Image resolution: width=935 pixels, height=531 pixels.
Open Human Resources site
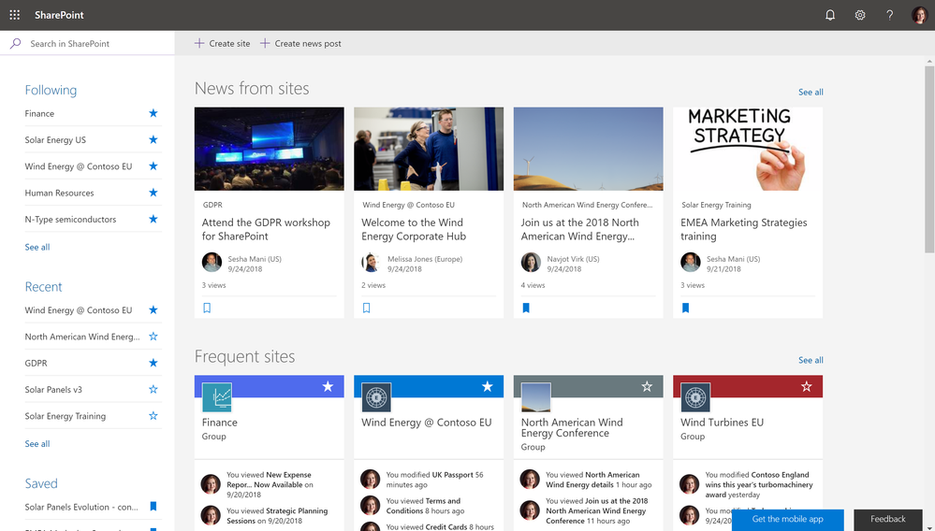[59, 193]
